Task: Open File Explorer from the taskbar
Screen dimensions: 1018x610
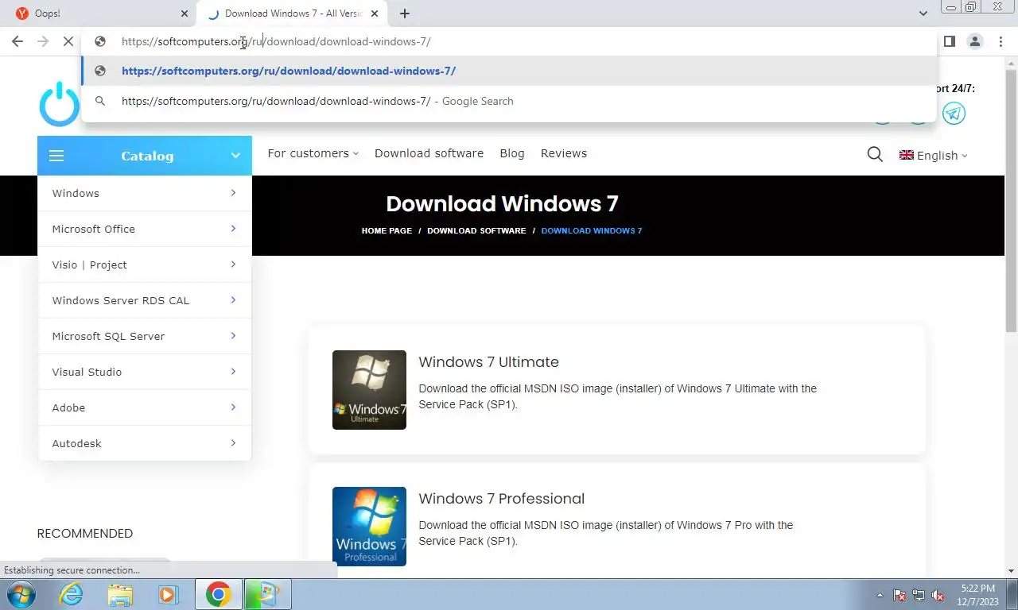Action: (x=120, y=594)
